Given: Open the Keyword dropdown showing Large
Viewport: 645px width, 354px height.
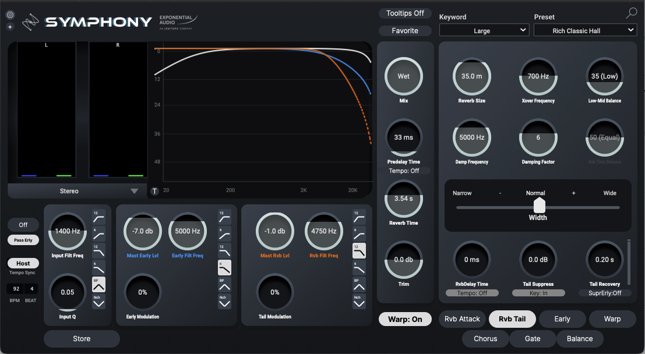Looking at the screenshot, I should [x=484, y=30].
